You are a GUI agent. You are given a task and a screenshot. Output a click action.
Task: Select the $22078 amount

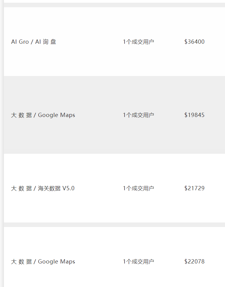tap(194, 262)
